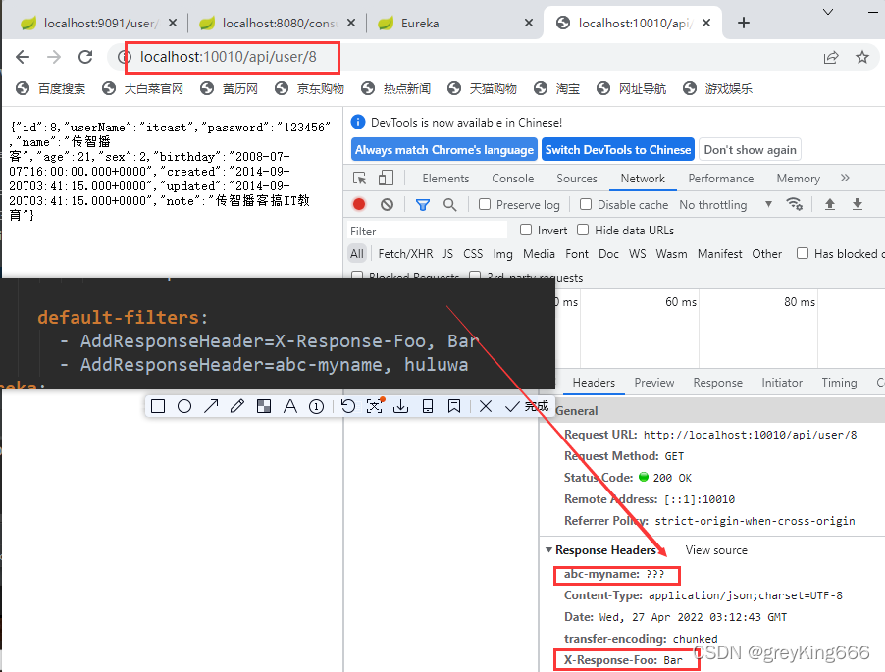Stop recording the network log
The width and height of the screenshot is (885, 672).
pyautogui.click(x=359, y=204)
